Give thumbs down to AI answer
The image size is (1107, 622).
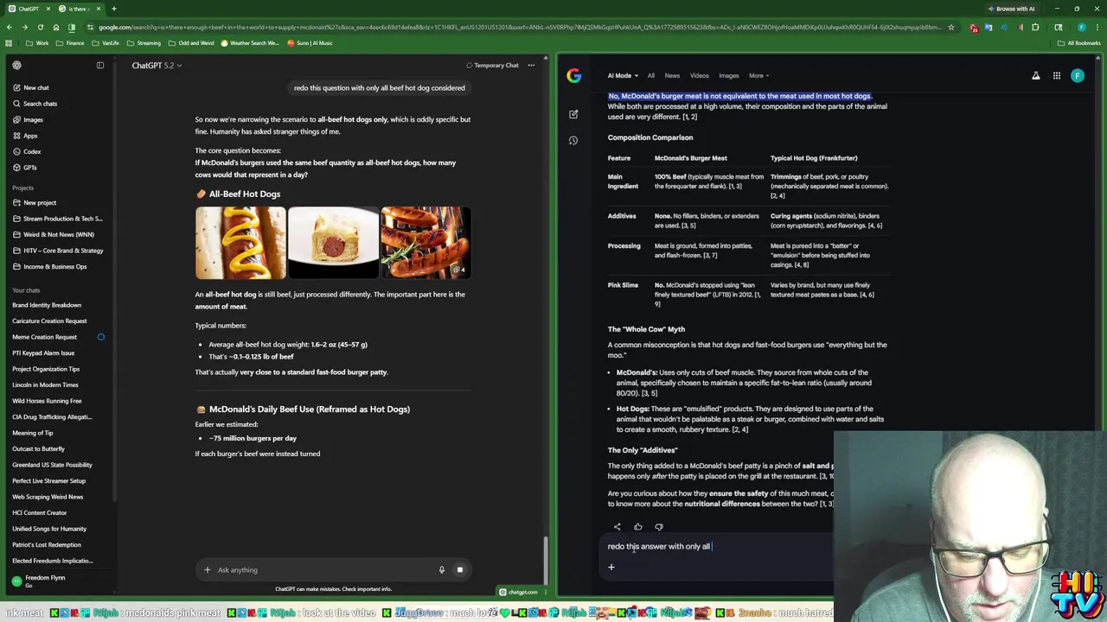pos(659,526)
